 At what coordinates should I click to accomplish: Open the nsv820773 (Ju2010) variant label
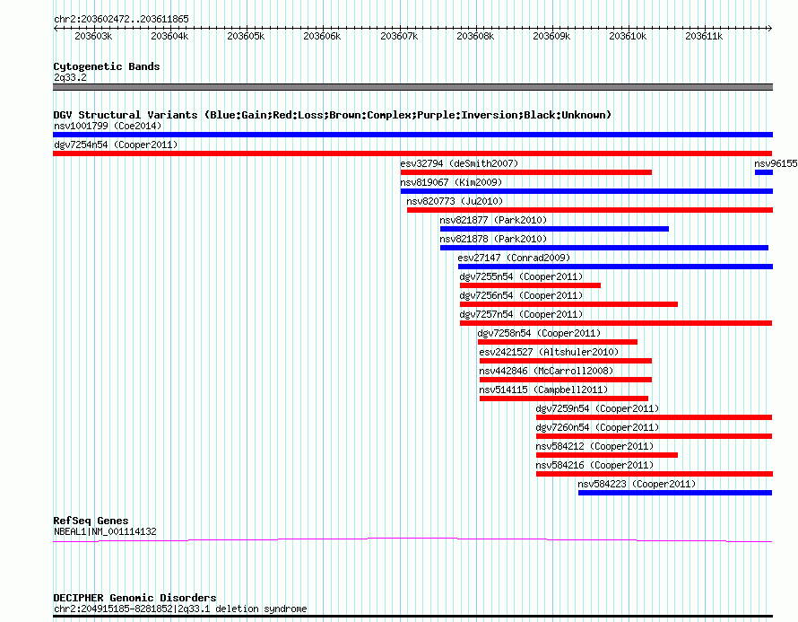[455, 201]
